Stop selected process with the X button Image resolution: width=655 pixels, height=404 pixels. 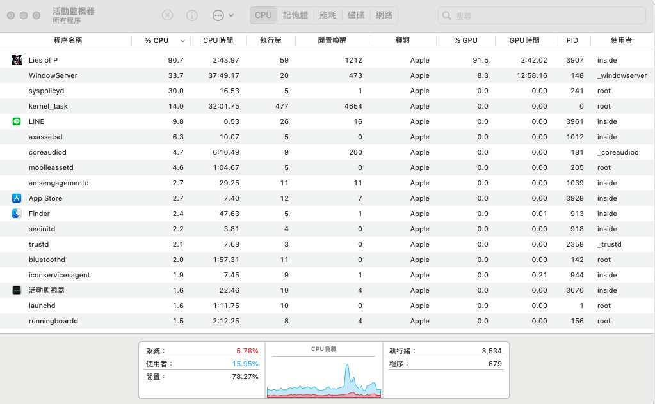pos(168,15)
